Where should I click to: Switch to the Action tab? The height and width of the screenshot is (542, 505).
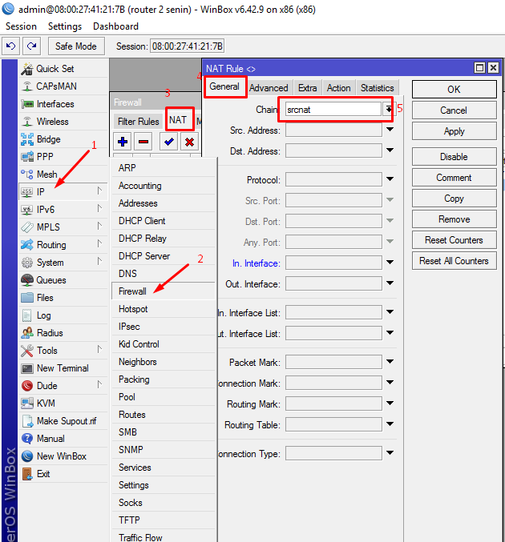click(x=338, y=88)
